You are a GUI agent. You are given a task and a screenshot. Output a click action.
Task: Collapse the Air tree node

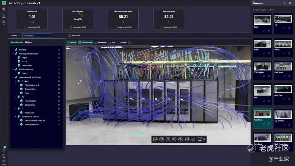pos(15,97)
